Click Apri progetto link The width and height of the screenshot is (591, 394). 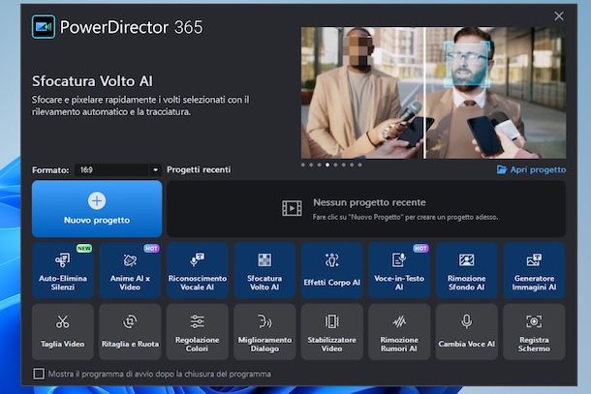coord(531,169)
